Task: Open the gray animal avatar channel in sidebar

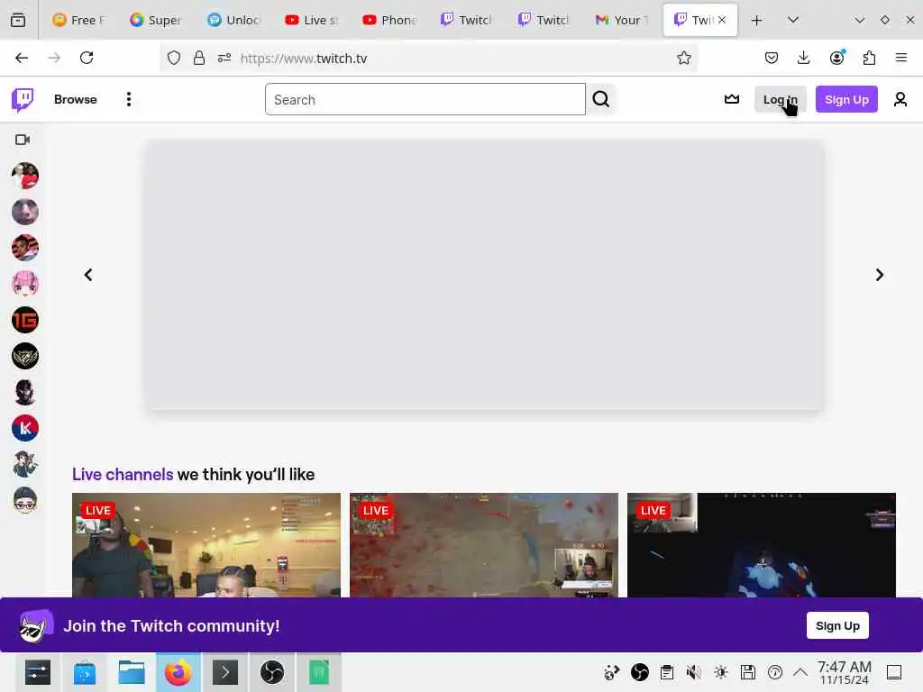Action: coord(24,212)
